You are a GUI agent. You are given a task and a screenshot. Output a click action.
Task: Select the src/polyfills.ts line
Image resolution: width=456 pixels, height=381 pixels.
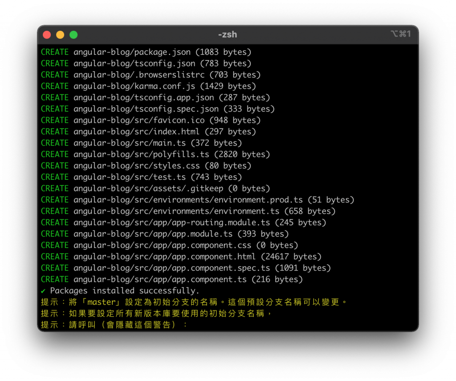pyautogui.click(x=155, y=154)
